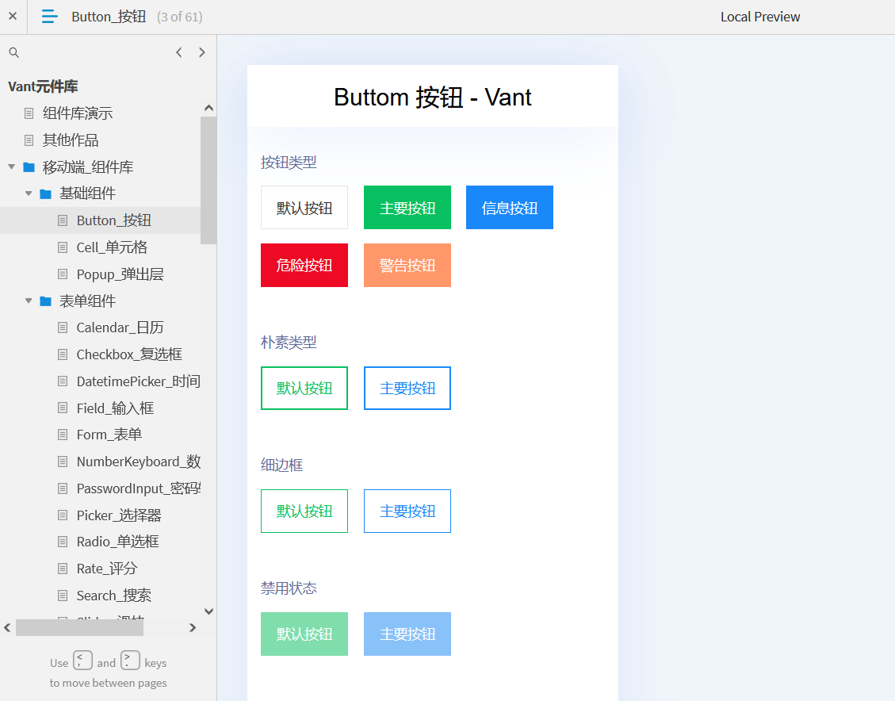This screenshot has width=895, height=701.
Task: Open the Checkbox_复选框 page
Action: 129,354
